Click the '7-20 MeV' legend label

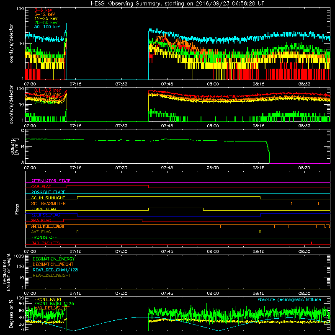coord(45,103)
